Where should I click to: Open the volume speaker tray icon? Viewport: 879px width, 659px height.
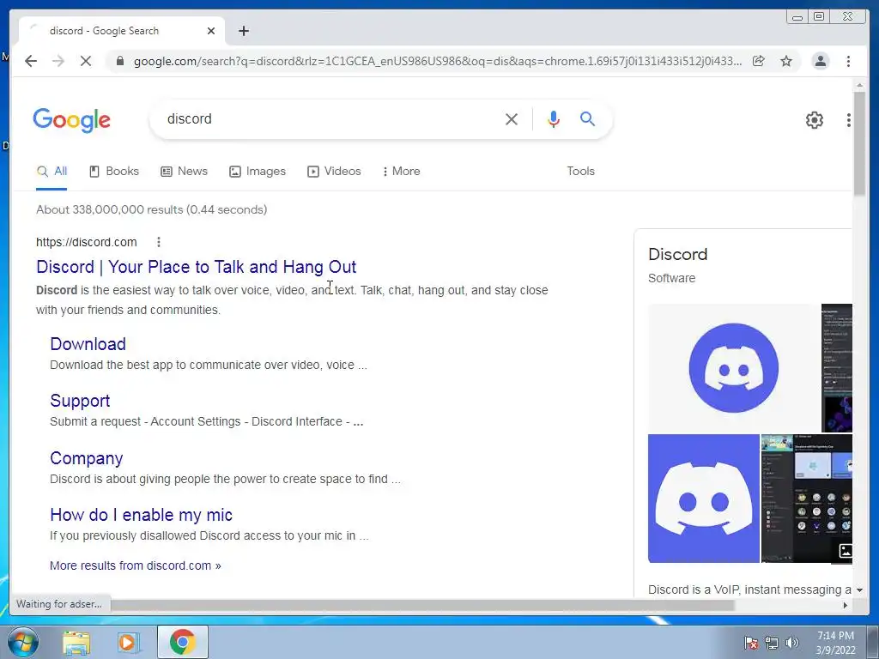(x=791, y=643)
